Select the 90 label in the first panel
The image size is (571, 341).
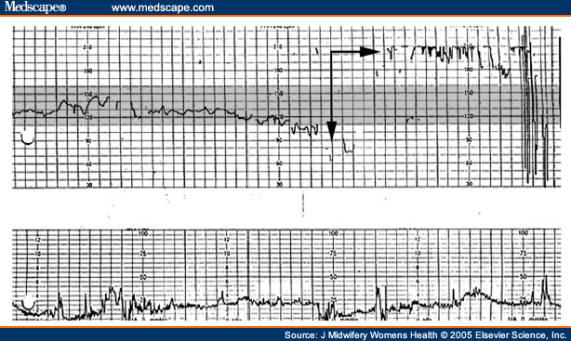[88, 141]
